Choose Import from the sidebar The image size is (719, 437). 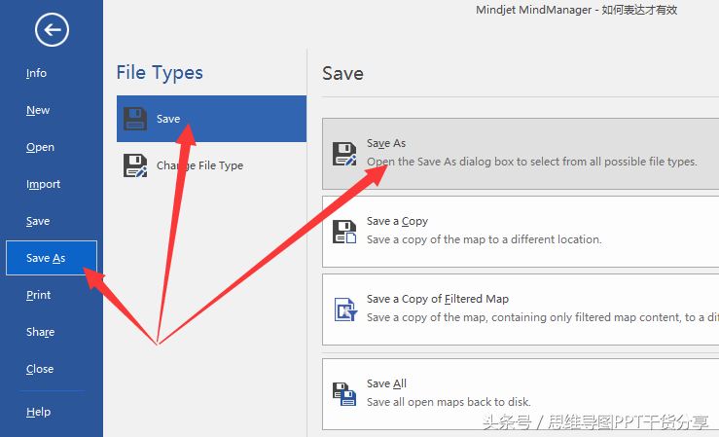pyautogui.click(x=43, y=184)
